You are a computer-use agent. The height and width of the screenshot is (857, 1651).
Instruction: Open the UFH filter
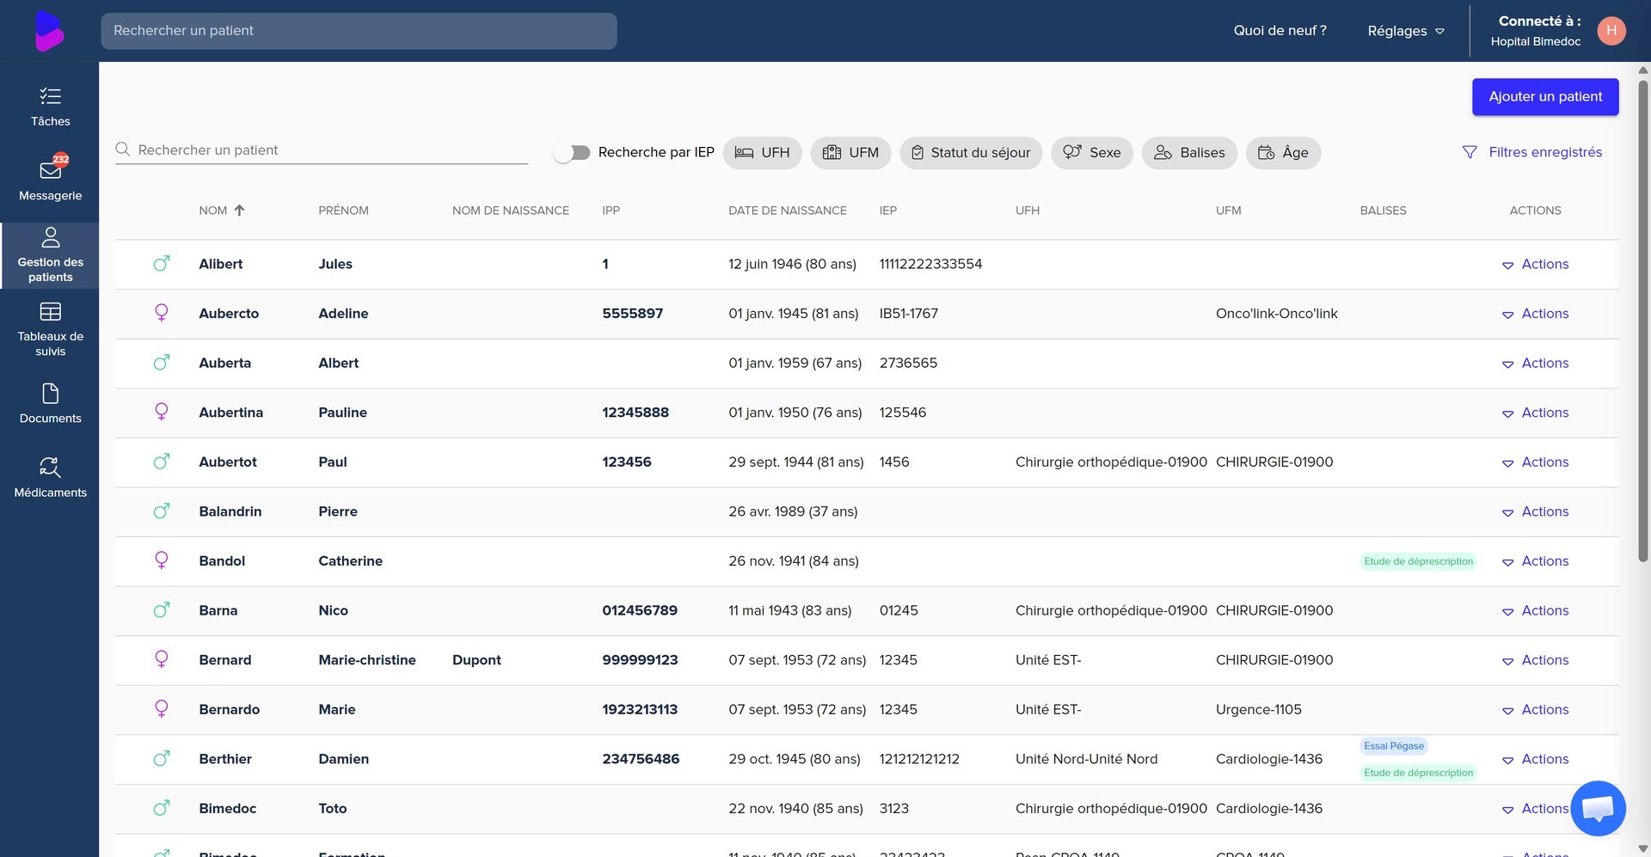(762, 152)
